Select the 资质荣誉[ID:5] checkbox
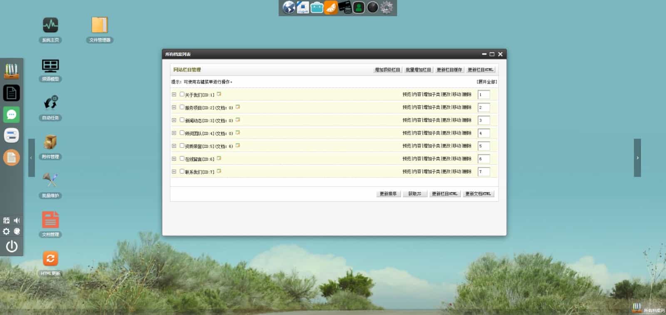The height and width of the screenshot is (315, 666). click(182, 146)
